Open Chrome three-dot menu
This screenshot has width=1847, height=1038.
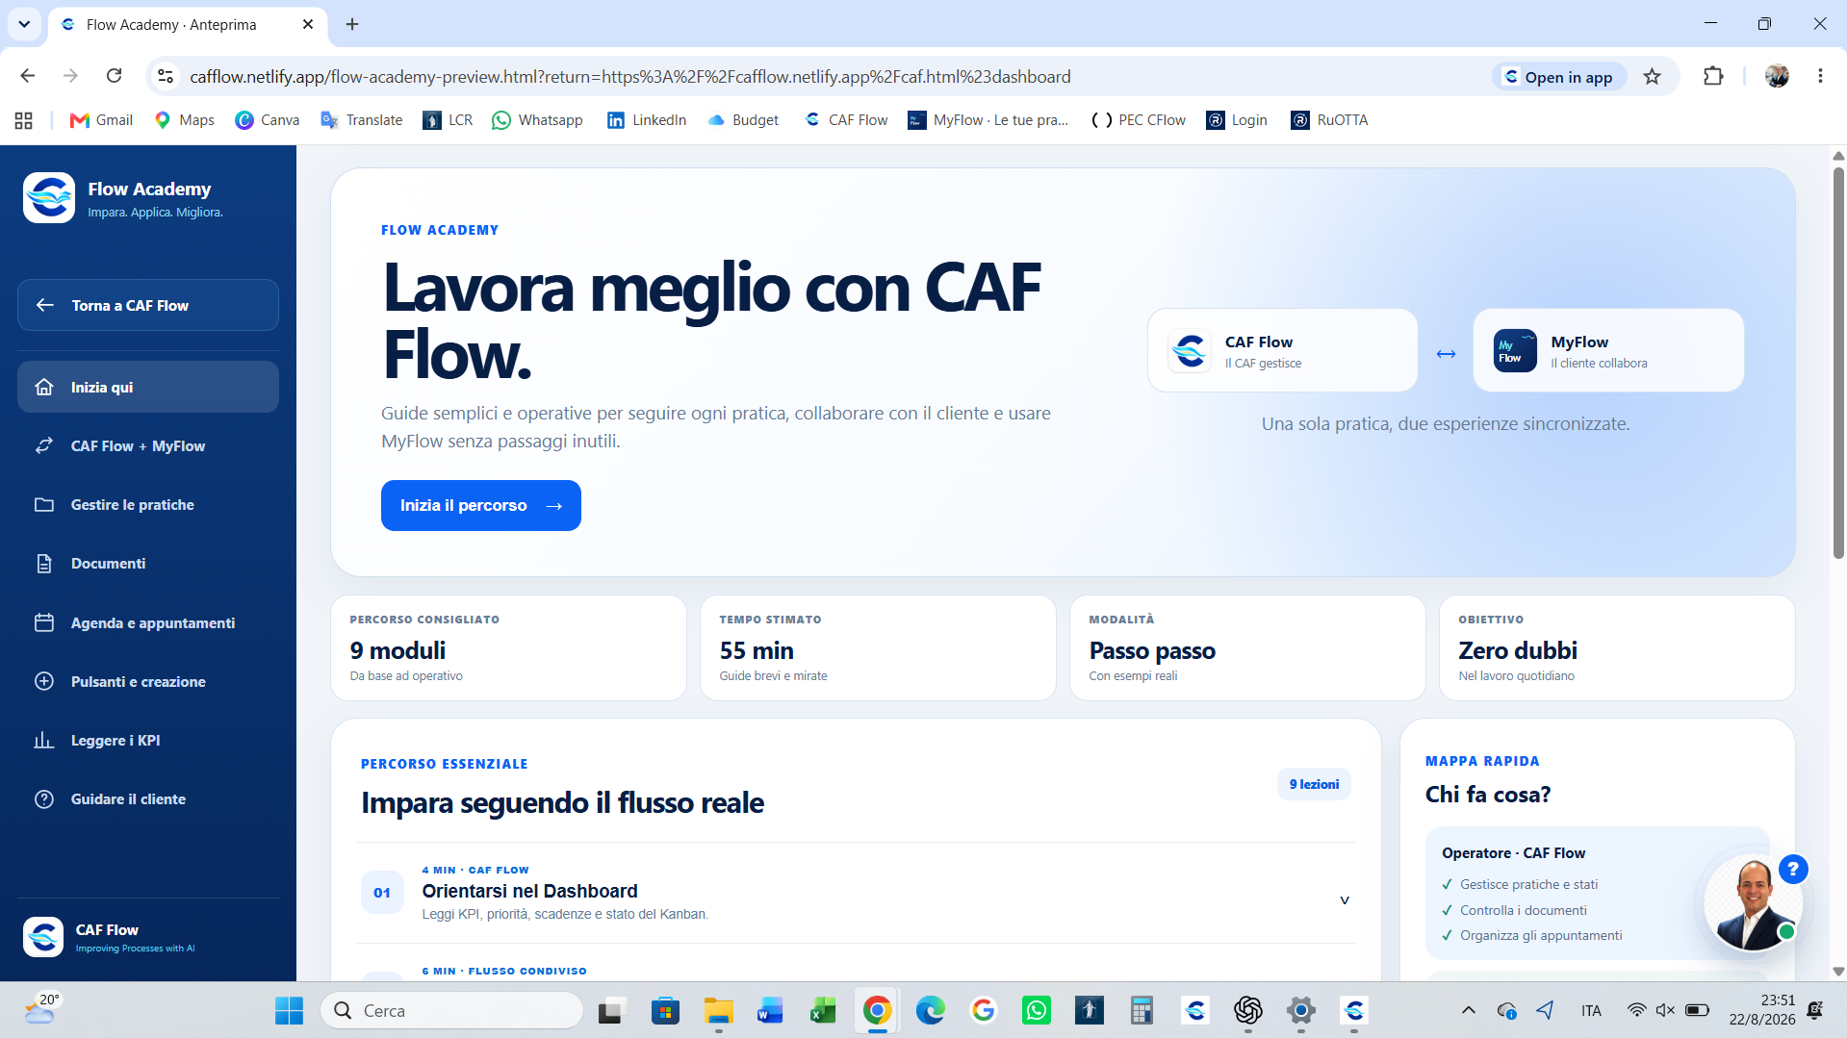1820,76
